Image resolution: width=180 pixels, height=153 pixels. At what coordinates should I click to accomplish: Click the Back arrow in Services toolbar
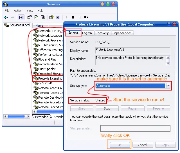[6, 17]
